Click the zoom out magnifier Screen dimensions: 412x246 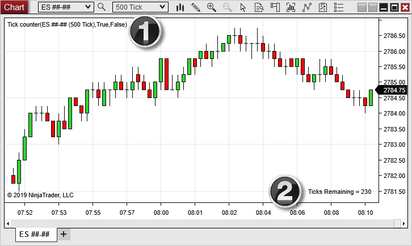pos(228,7)
